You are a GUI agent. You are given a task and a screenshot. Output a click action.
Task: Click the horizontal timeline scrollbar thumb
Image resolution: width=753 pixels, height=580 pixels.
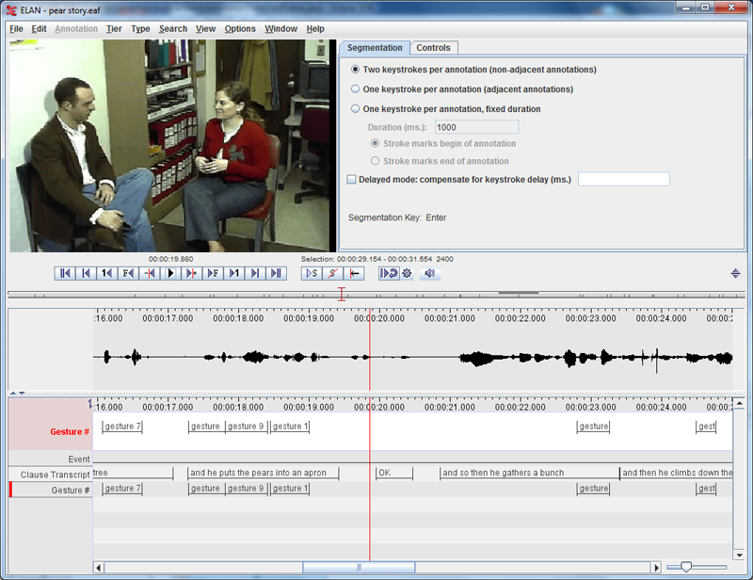coord(359,568)
